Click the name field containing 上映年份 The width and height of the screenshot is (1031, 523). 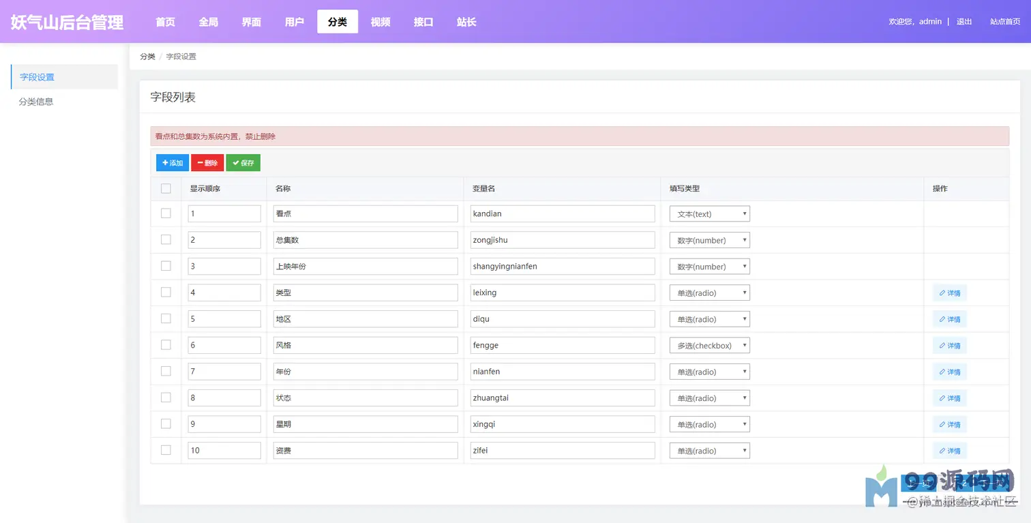(365, 266)
